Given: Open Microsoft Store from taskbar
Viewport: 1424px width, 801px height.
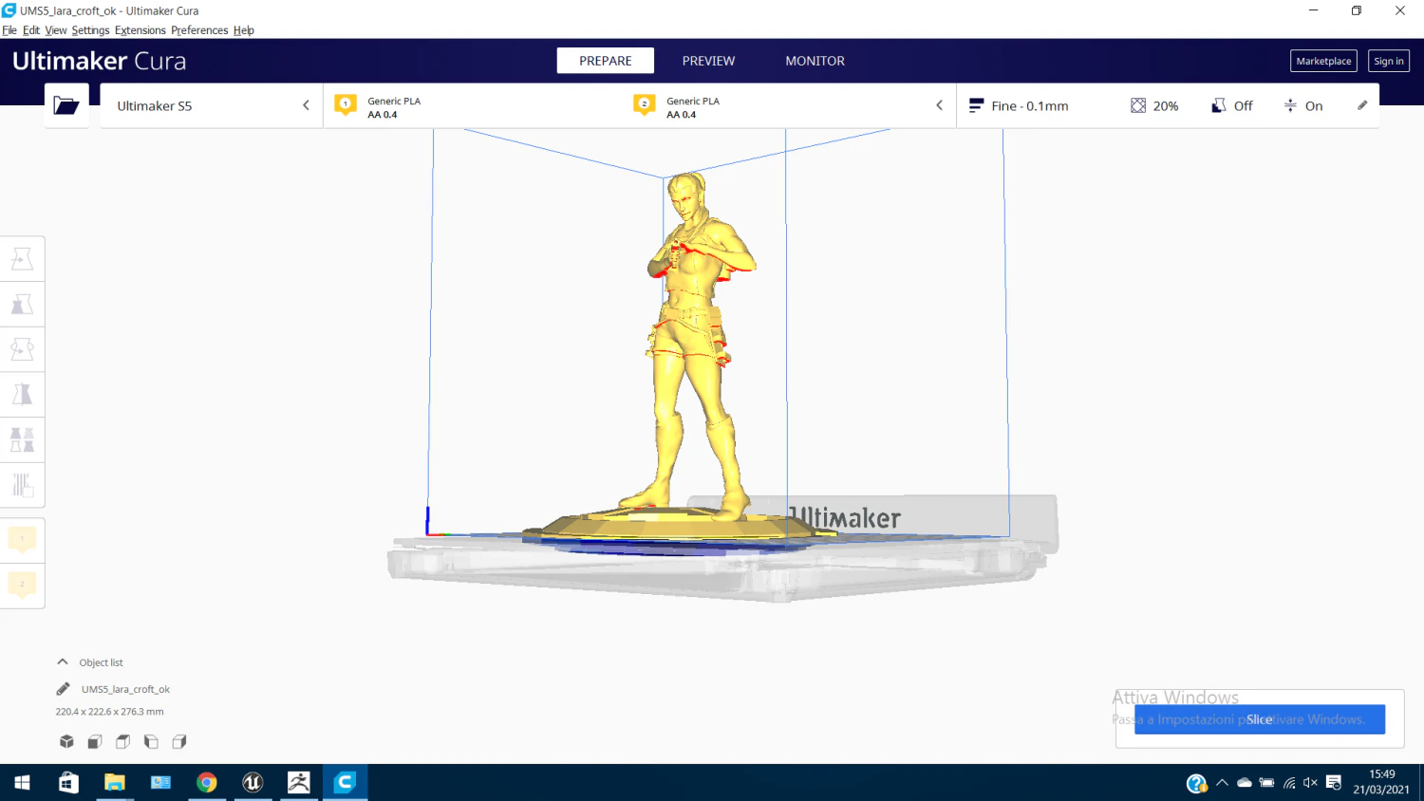Looking at the screenshot, I should click(68, 783).
